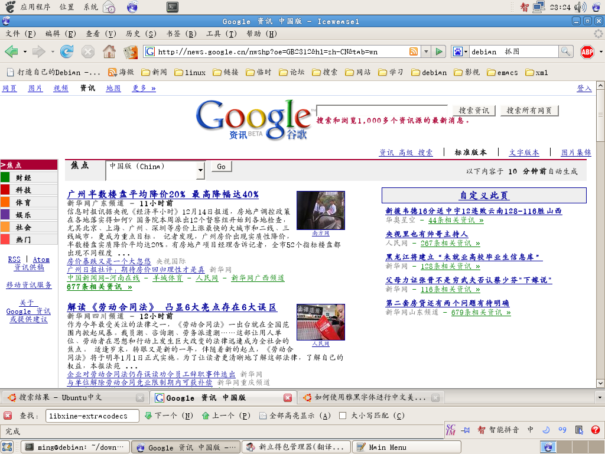Click the Forward arrow button
Viewport: 605px width, 454px height.
[39, 51]
